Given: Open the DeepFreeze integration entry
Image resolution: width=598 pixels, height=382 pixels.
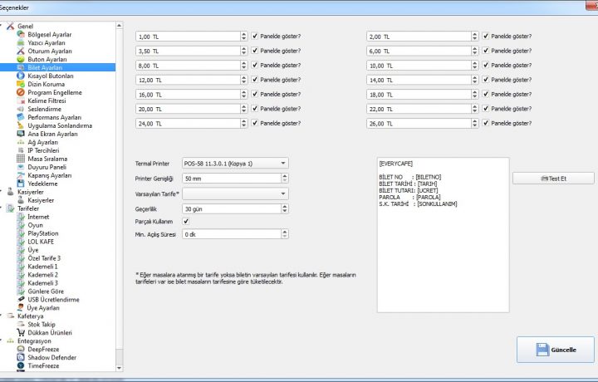Looking at the screenshot, I should 48,349.
